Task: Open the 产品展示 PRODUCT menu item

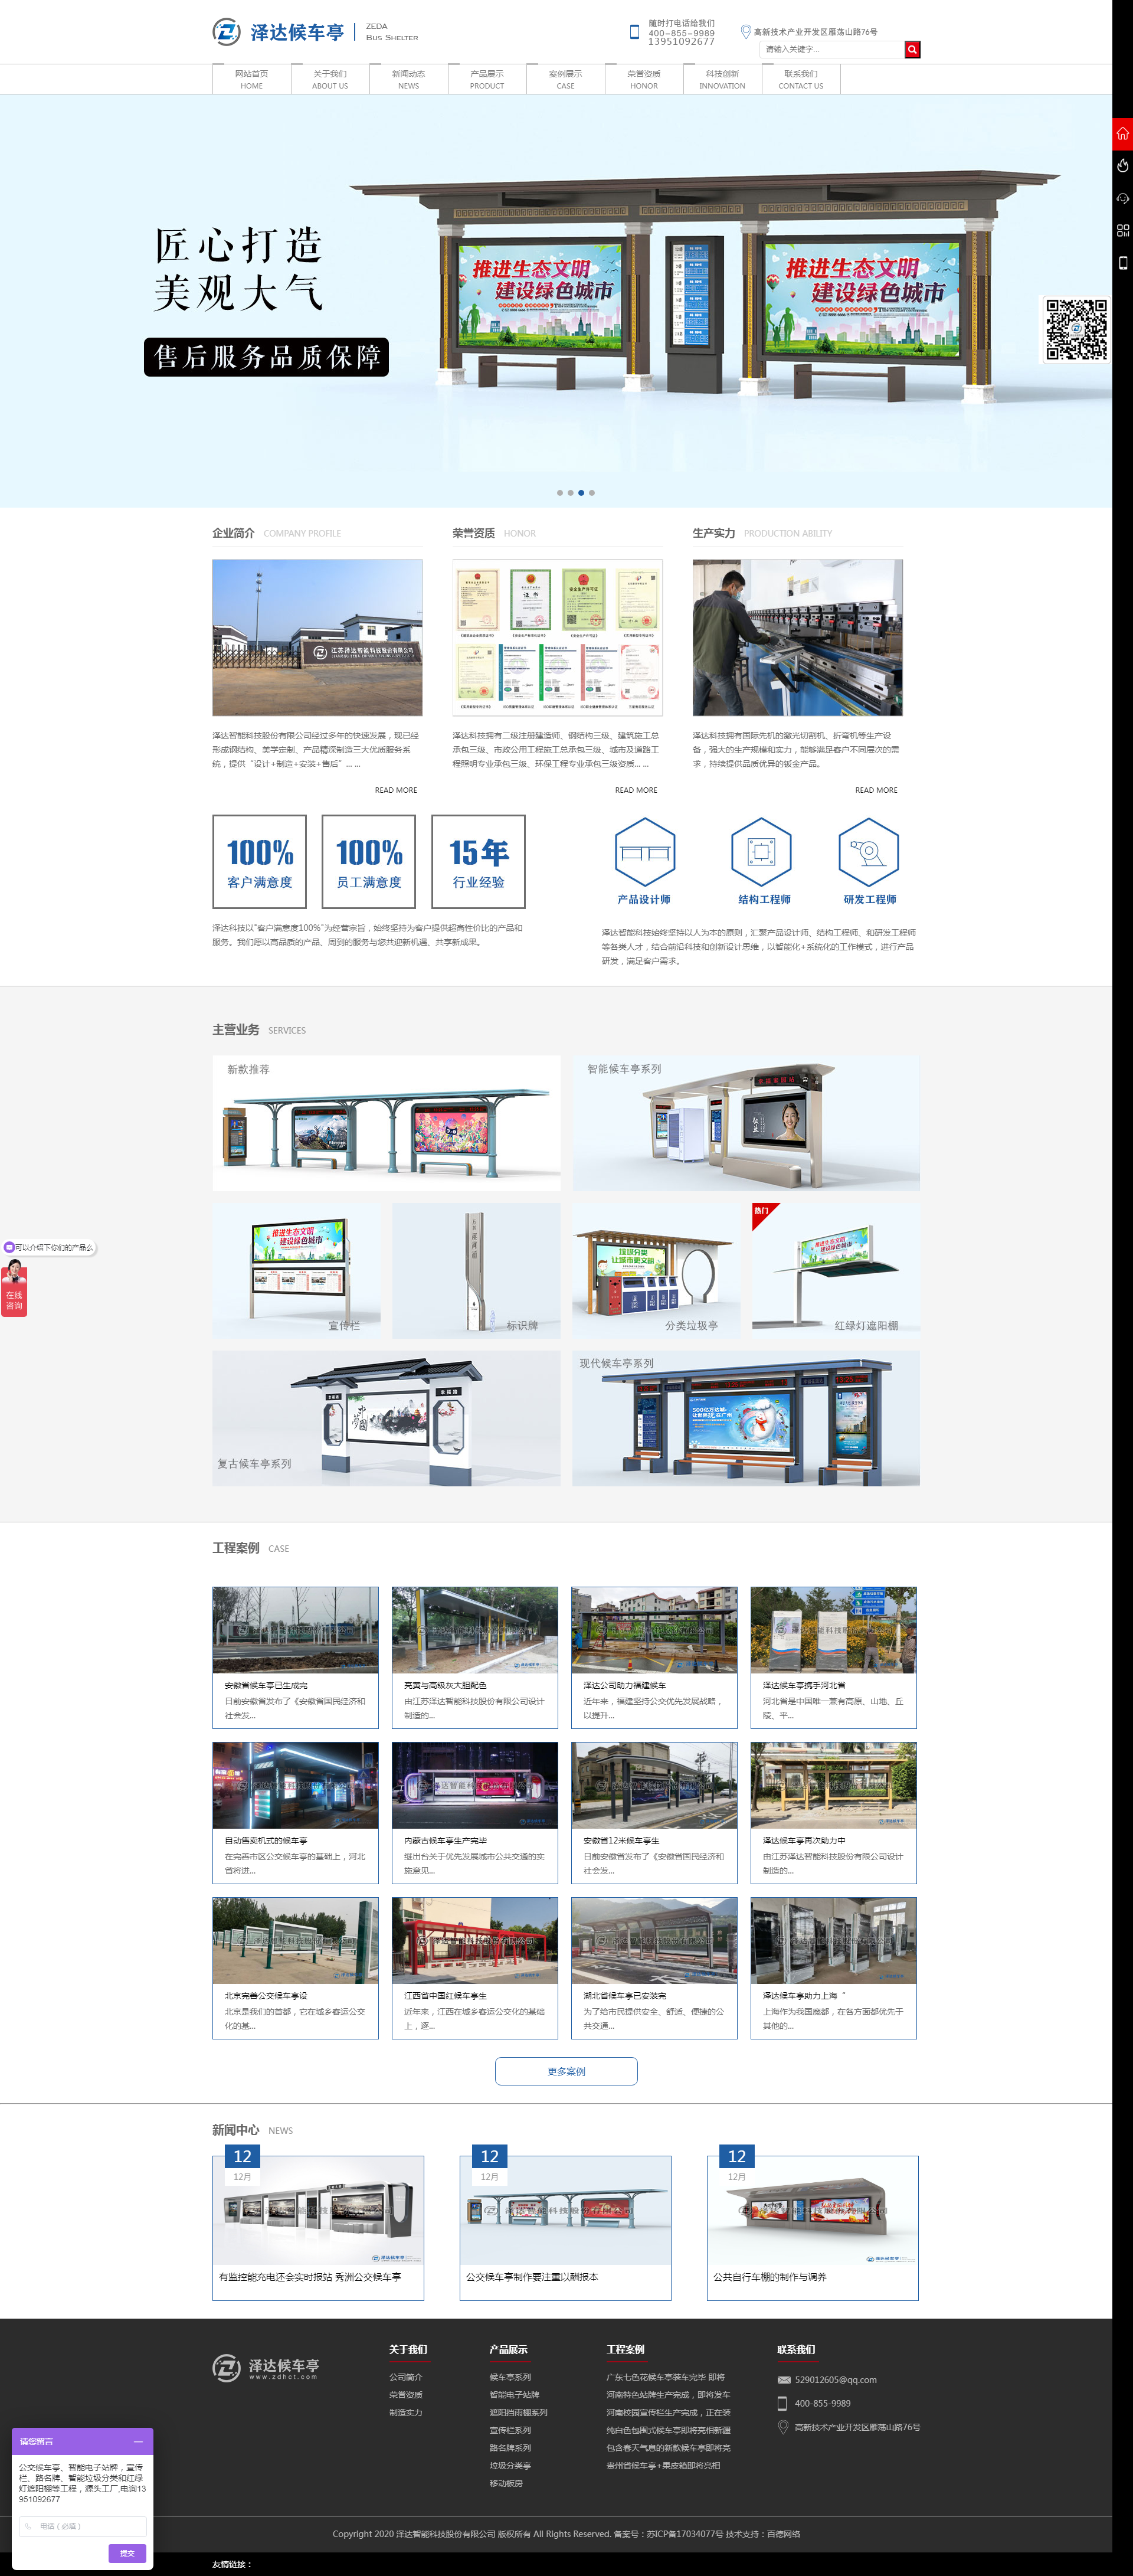Action: 487,79
